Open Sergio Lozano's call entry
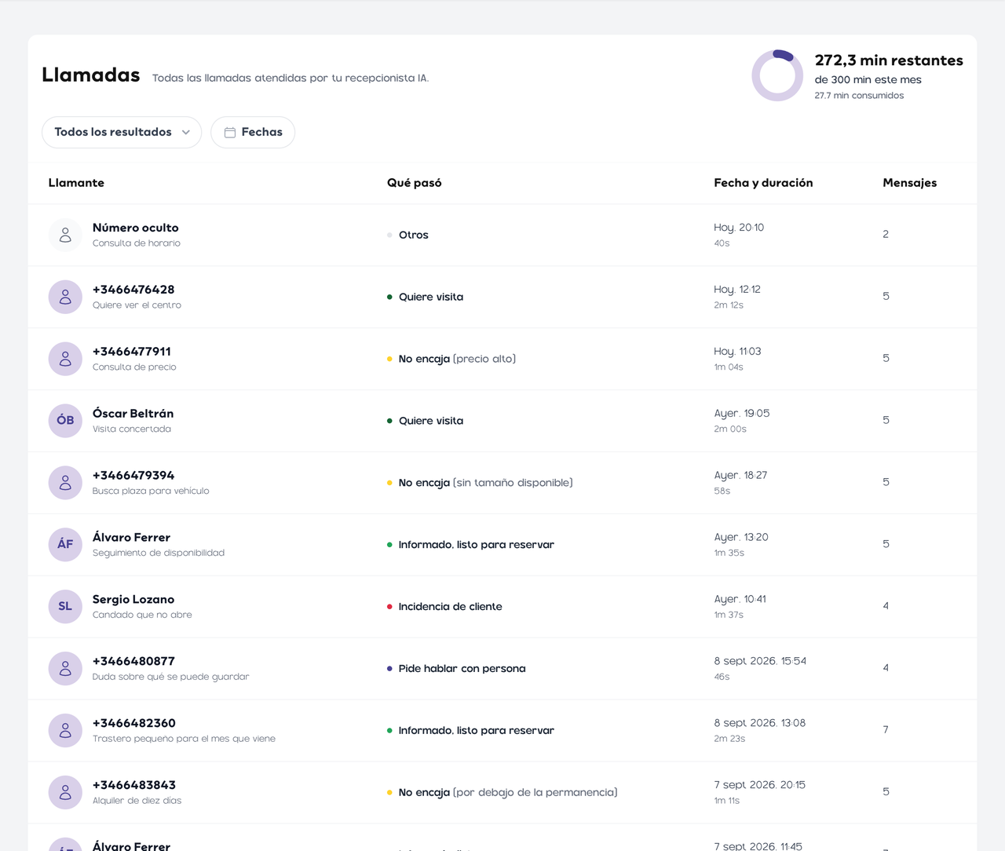 pos(502,607)
